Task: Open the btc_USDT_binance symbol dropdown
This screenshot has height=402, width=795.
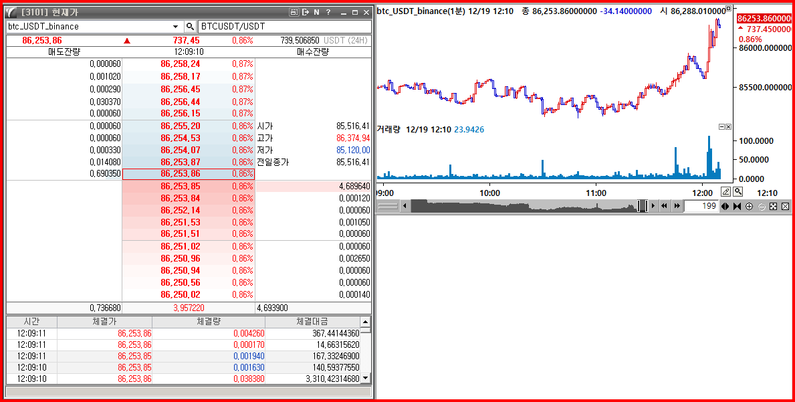Action: pyautogui.click(x=176, y=27)
